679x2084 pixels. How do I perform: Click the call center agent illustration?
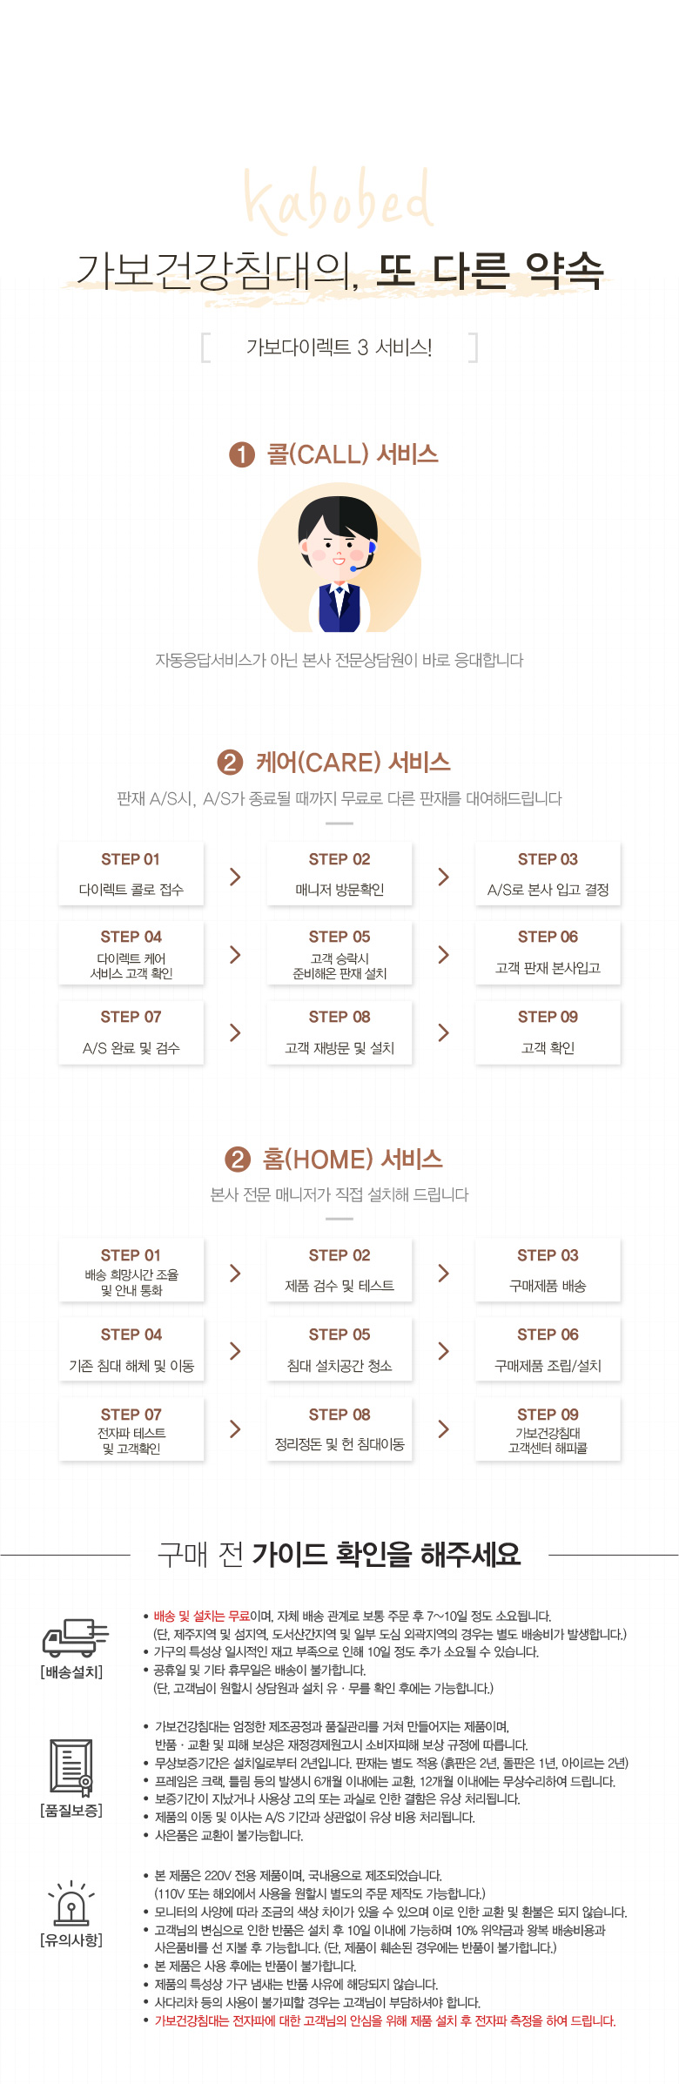339,557
